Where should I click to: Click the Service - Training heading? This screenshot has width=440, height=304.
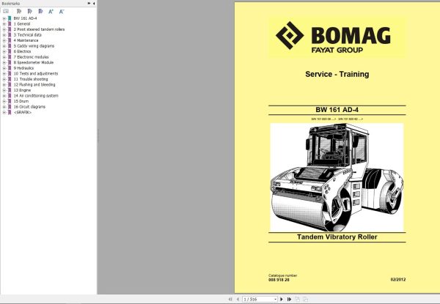[x=337, y=74]
